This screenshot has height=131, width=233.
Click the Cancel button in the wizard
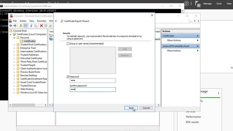tap(146, 108)
